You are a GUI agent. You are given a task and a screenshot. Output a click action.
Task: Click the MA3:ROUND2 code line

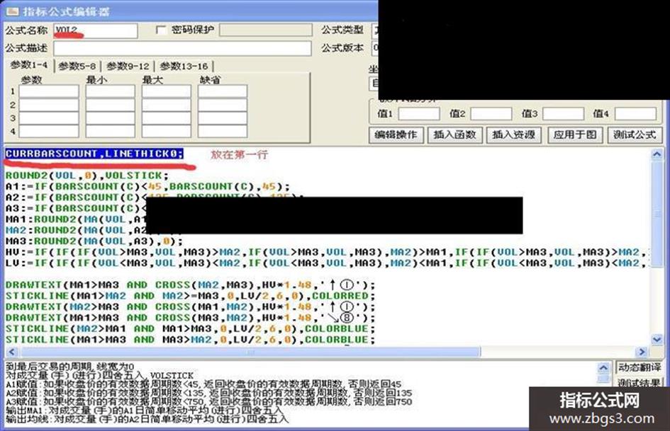point(94,241)
